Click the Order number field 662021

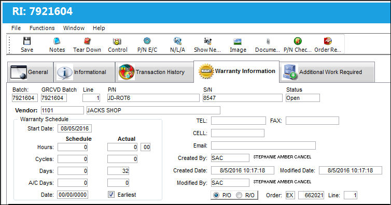311,195
